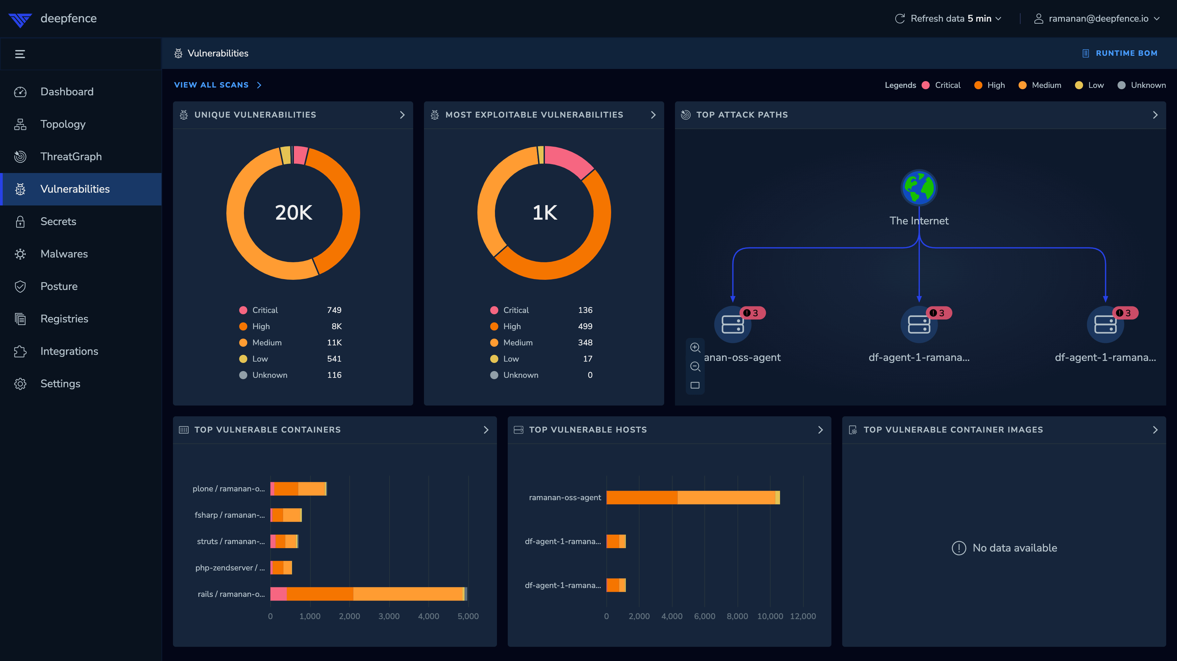
Task: Click the plone / ramanan-o... container label
Action: coord(228,489)
